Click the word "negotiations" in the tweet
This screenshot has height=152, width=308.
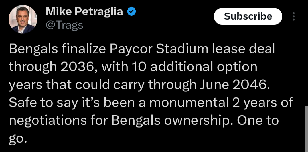48,121
